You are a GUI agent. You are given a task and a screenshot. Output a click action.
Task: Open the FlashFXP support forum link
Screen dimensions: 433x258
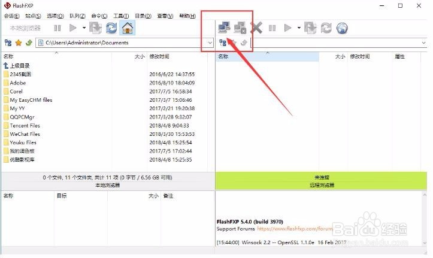(295, 229)
